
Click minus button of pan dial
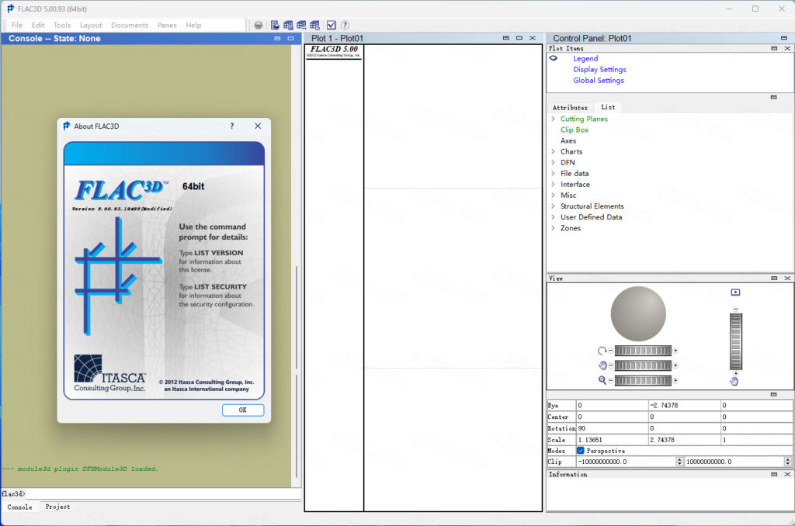point(610,365)
